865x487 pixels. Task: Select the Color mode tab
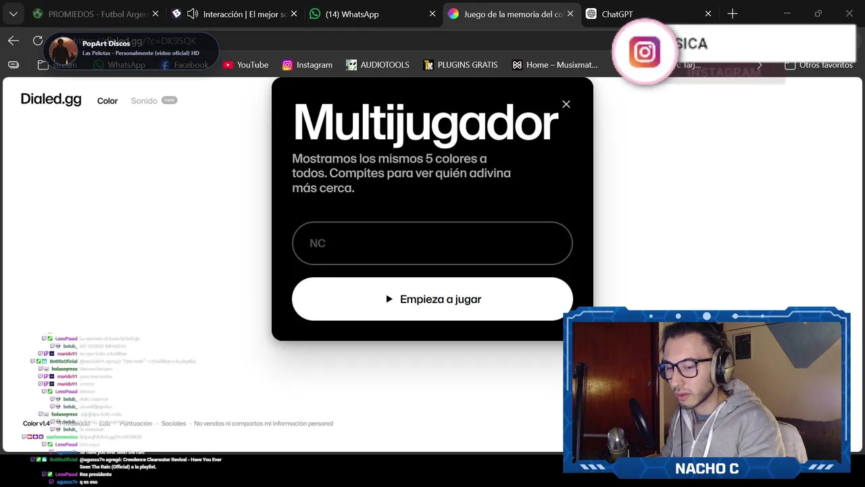[x=107, y=101]
